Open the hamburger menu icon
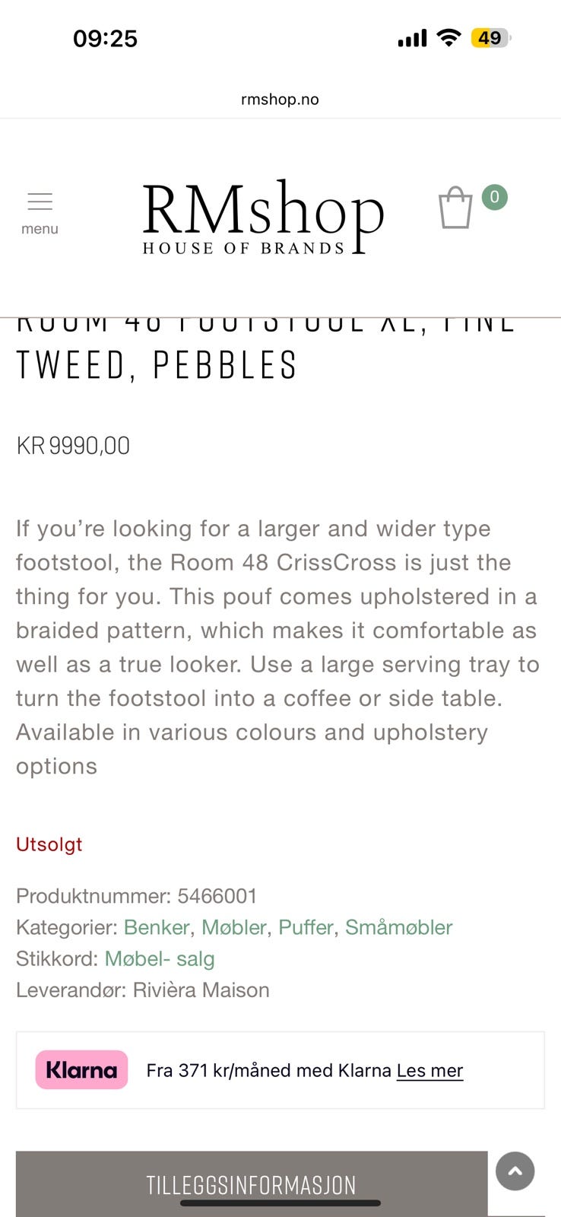 click(40, 202)
